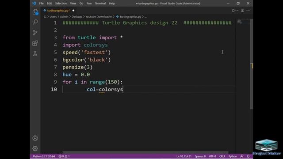
Task: Click the VS Code logo icon
Action: 34,3
